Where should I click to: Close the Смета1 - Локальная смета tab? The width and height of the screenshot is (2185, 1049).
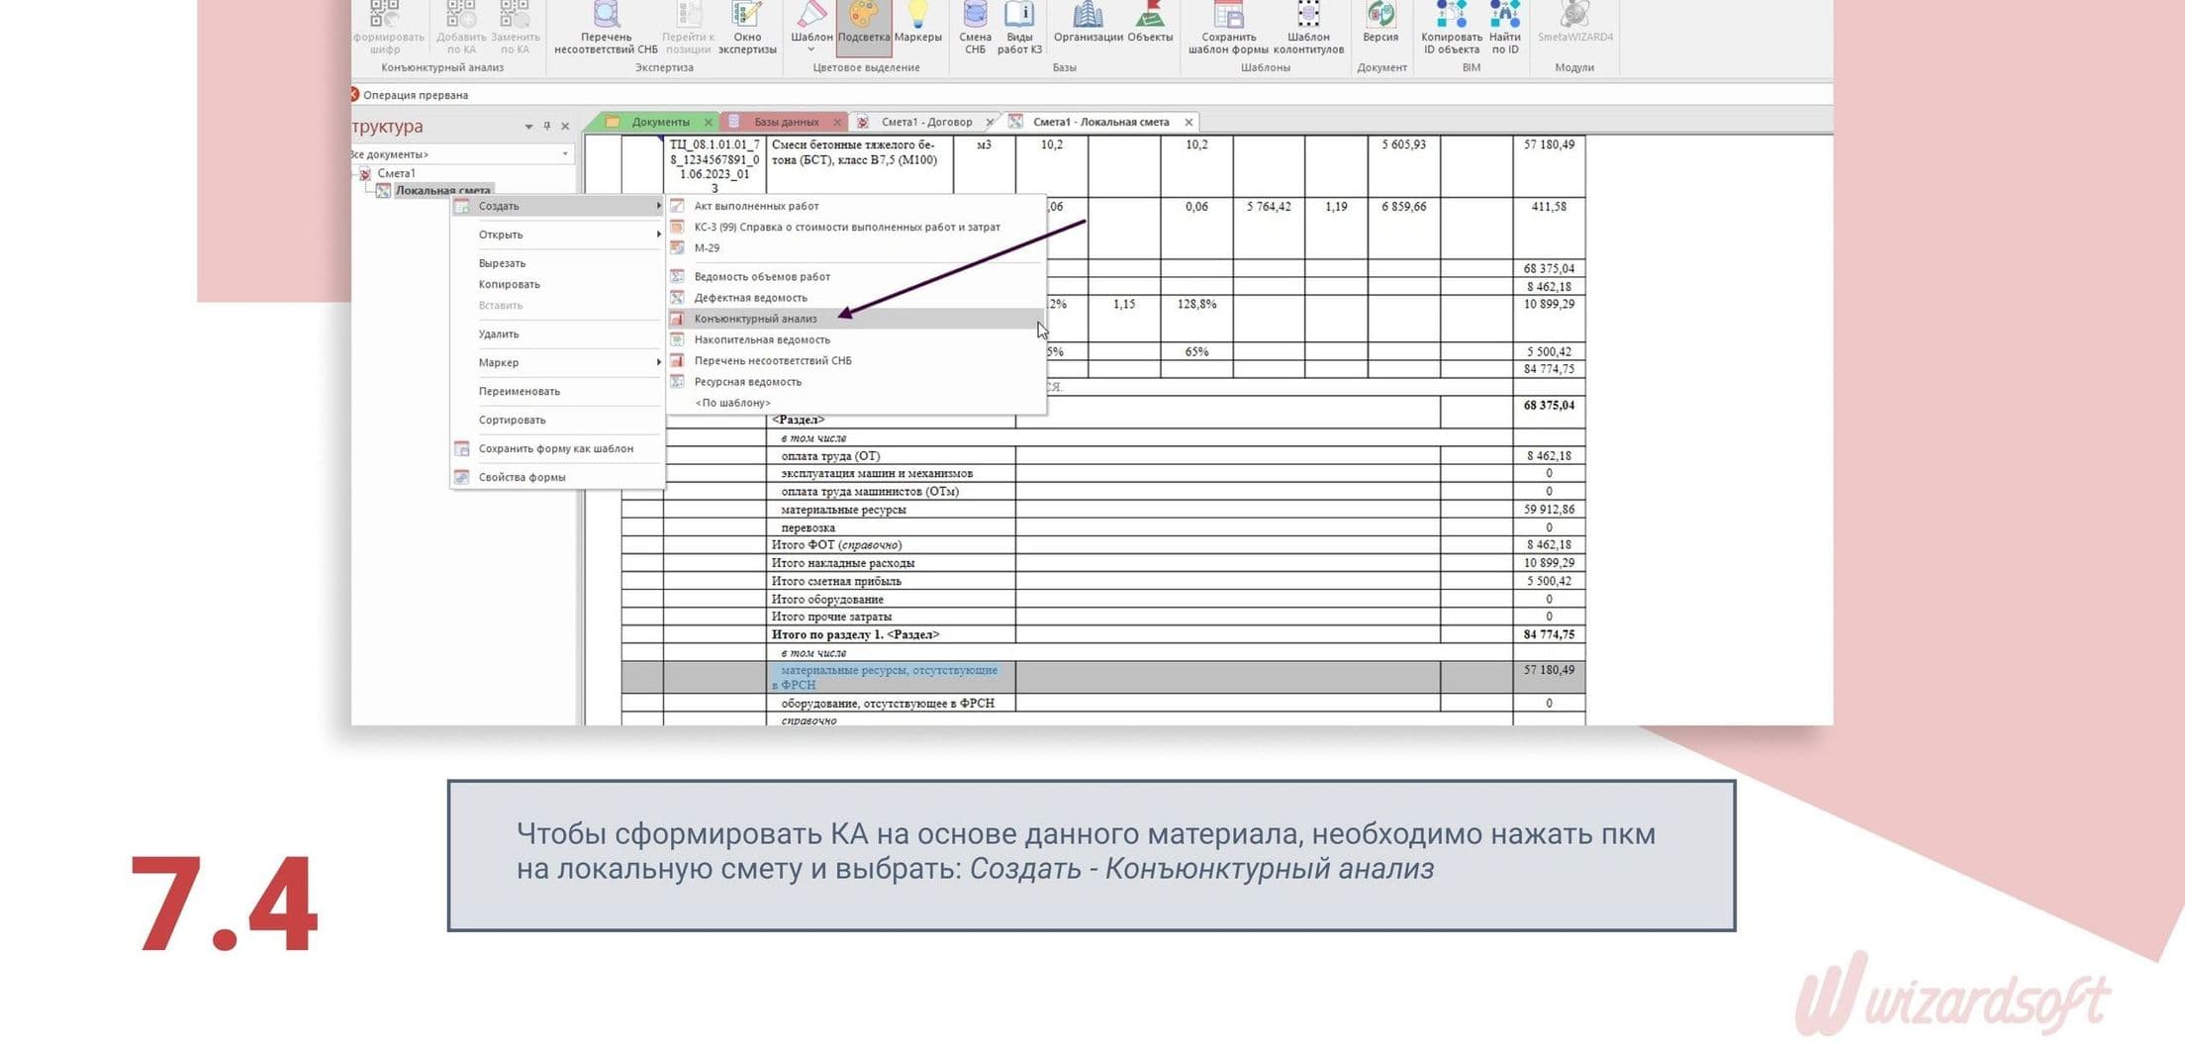[1188, 123]
